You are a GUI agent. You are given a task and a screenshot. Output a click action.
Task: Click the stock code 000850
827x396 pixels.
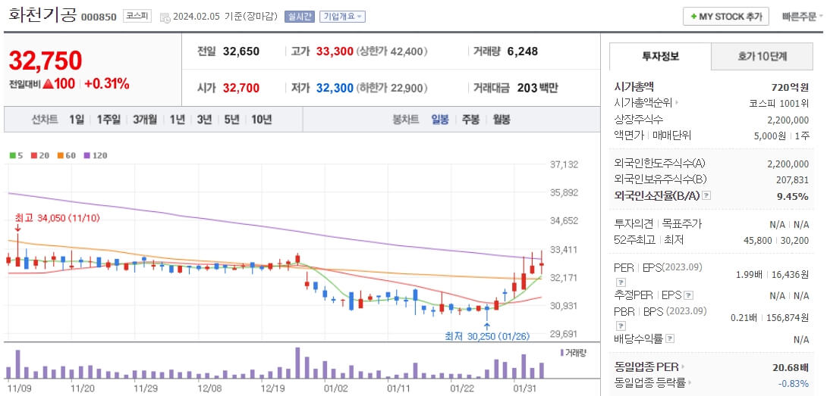click(99, 17)
